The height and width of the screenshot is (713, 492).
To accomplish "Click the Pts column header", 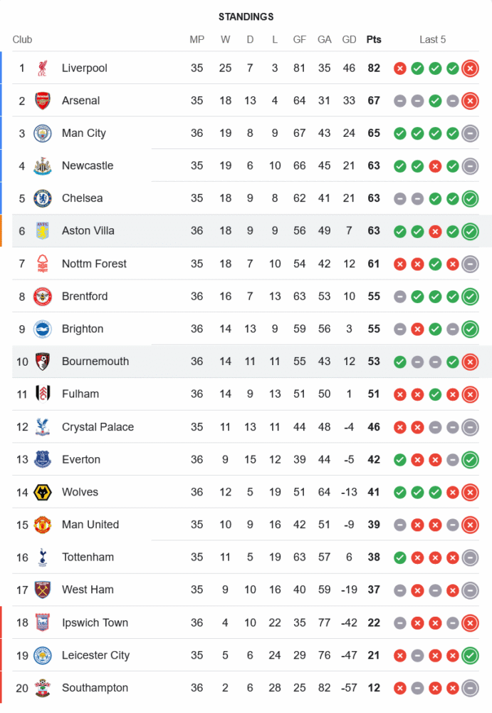I will pos(374,39).
